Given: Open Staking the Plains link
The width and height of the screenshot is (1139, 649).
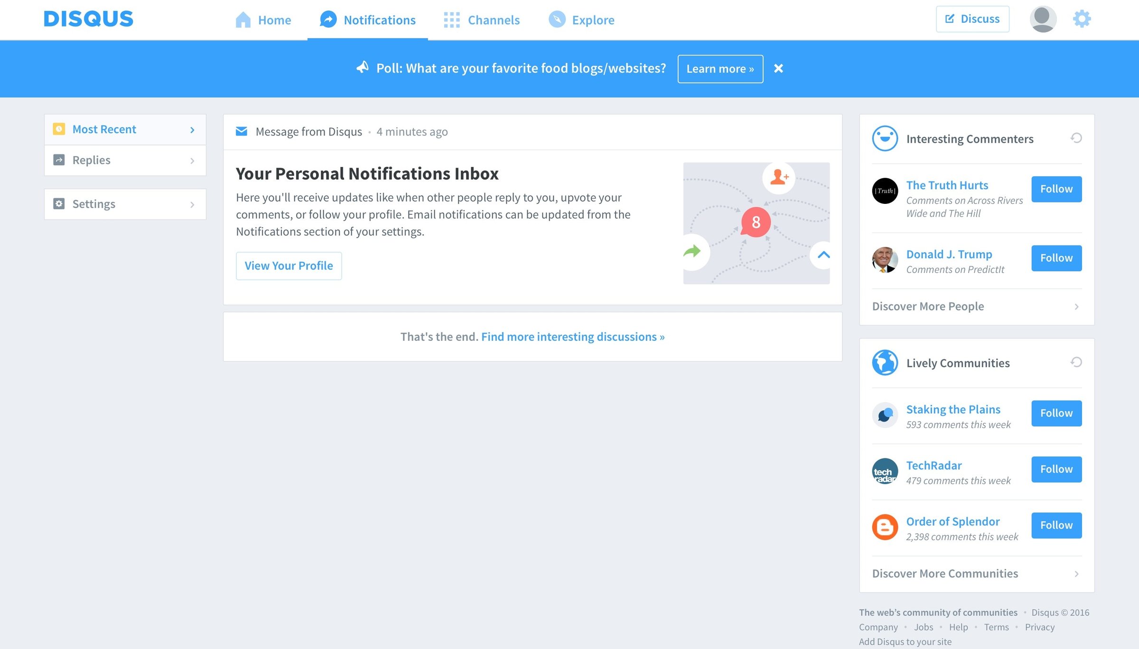Looking at the screenshot, I should (x=953, y=409).
